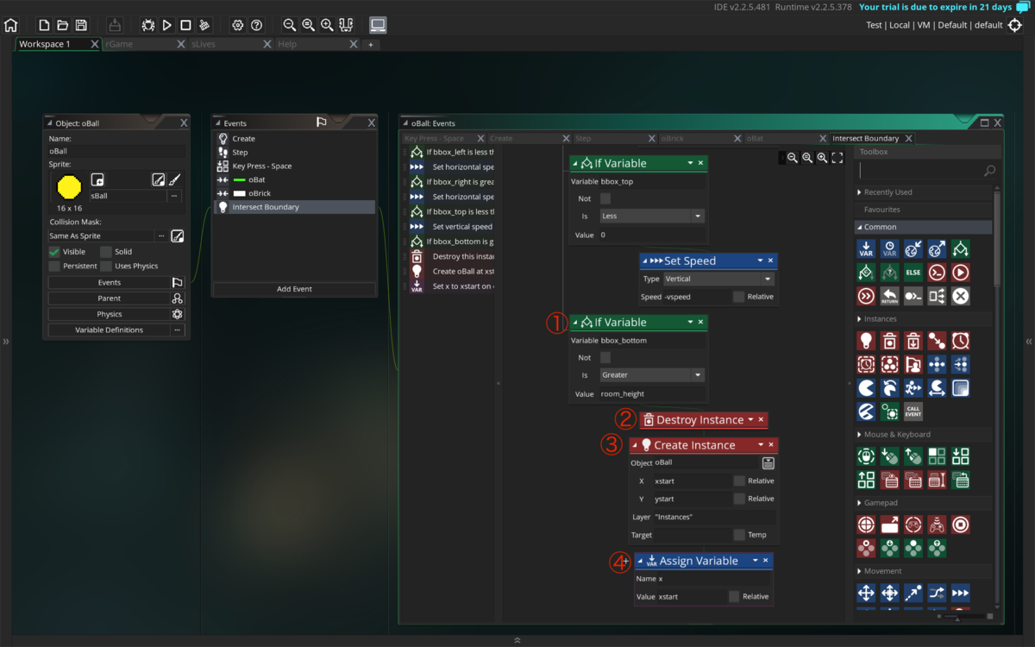The width and height of the screenshot is (1035, 647).
Task: Run the game with the play icon
Action: (x=166, y=25)
